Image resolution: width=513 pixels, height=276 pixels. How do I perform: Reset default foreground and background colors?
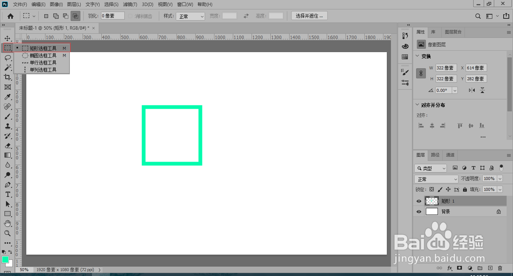[4, 252]
